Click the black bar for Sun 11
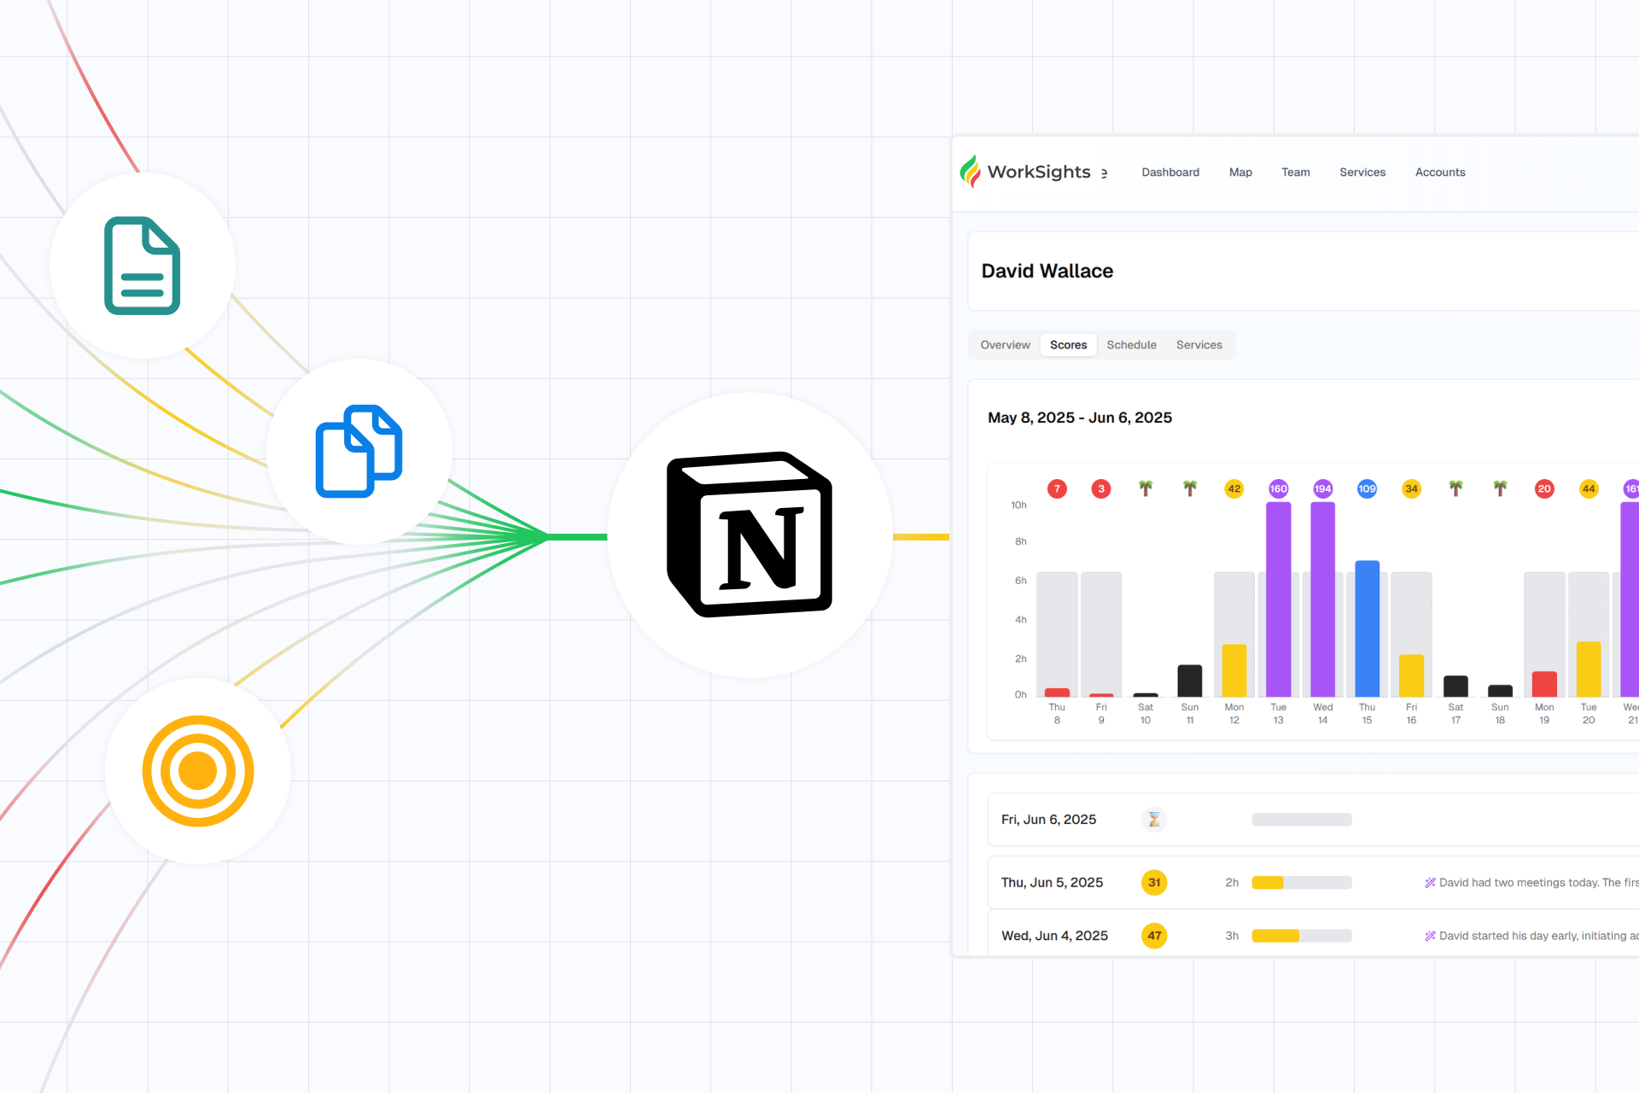The height and width of the screenshot is (1093, 1639). (1190, 681)
